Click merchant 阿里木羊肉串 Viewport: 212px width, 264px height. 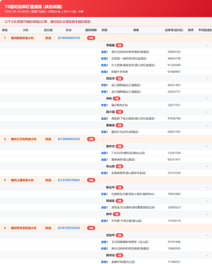pyautogui.click(x=119, y=72)
